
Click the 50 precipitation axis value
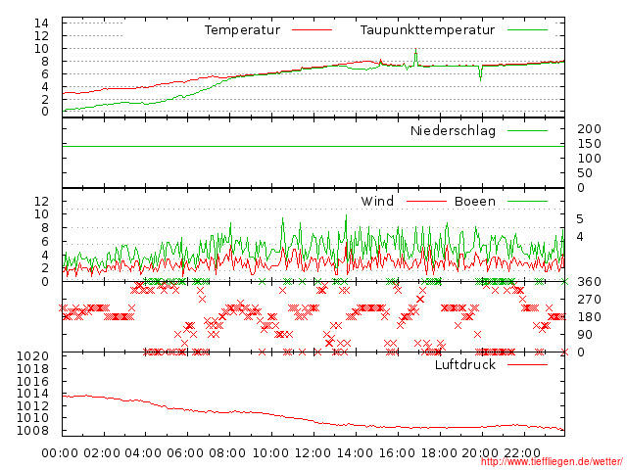click(585, 173)
